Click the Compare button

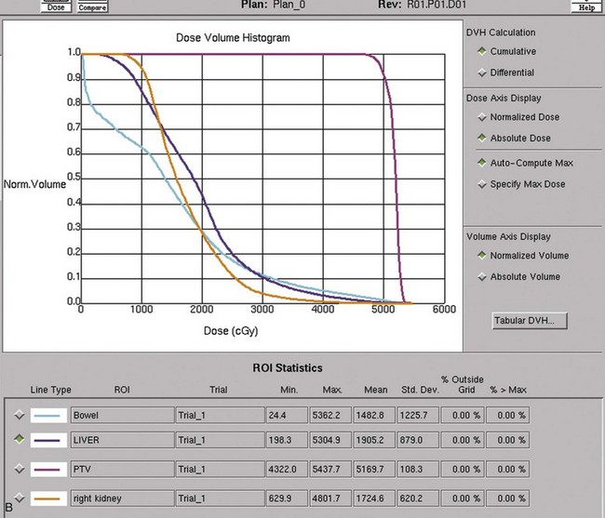92,7
